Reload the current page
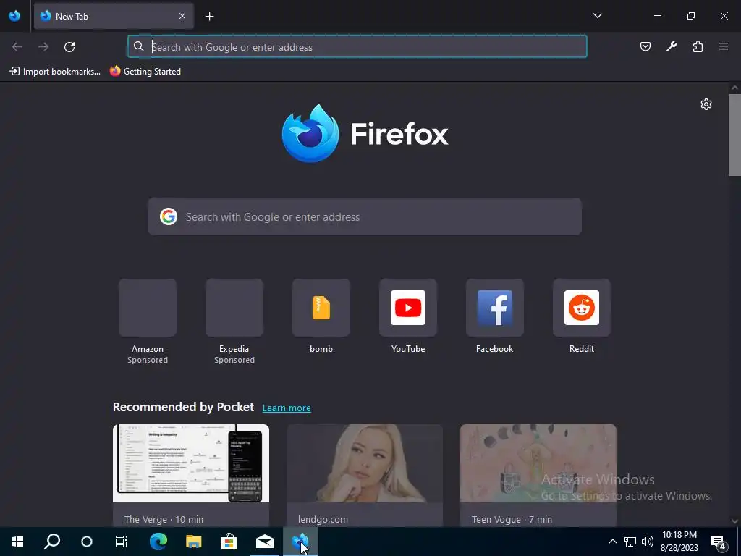The width and height of the screenshot is (741, 556). pos(69,47)
